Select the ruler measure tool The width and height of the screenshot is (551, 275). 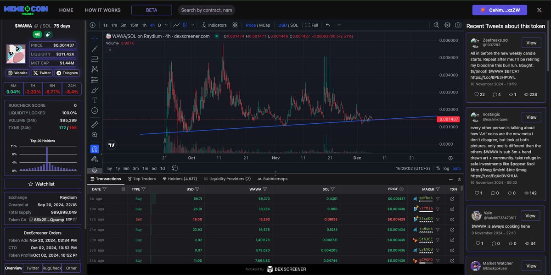click(x=95, y=124)
